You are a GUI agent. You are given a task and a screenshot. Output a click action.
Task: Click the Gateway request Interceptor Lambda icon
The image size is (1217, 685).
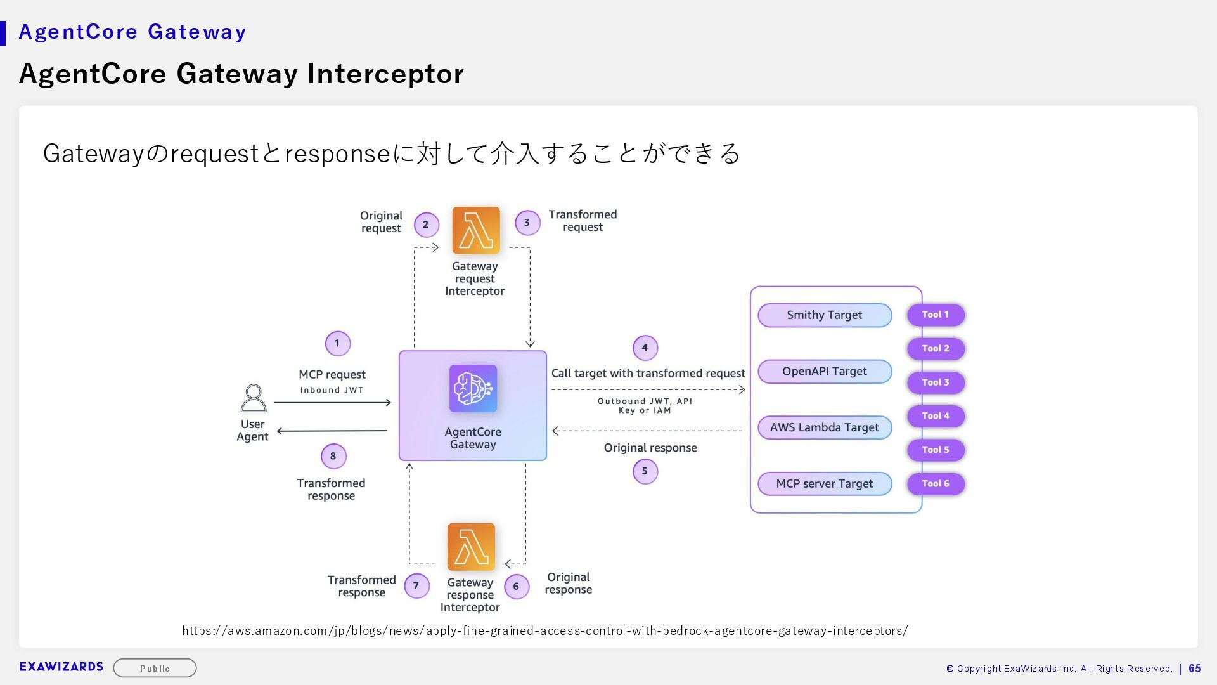click(x=475, y=230)
